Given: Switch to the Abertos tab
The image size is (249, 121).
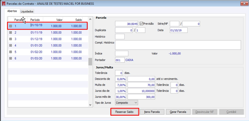Looking at the screenshot, I should [x=12, y=11].
